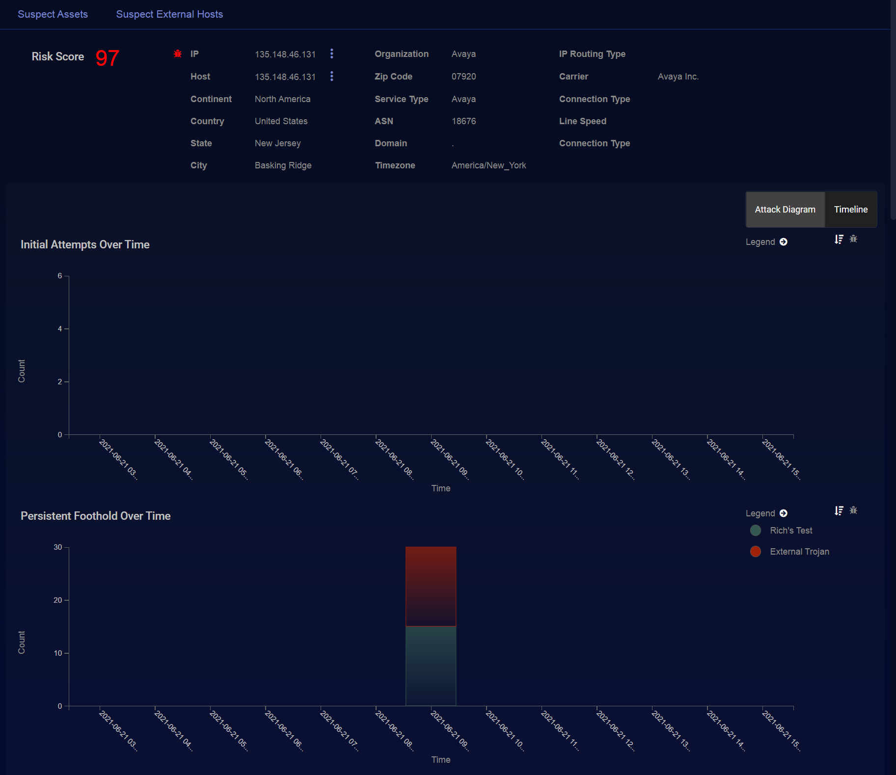Click the green Rich's Test color dot
The width and height of the screenshot is (896, 775).
coord(756,531)
